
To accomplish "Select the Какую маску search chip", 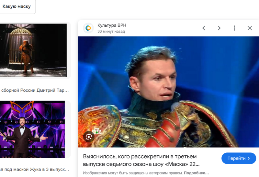I will (x=17, y=6).
